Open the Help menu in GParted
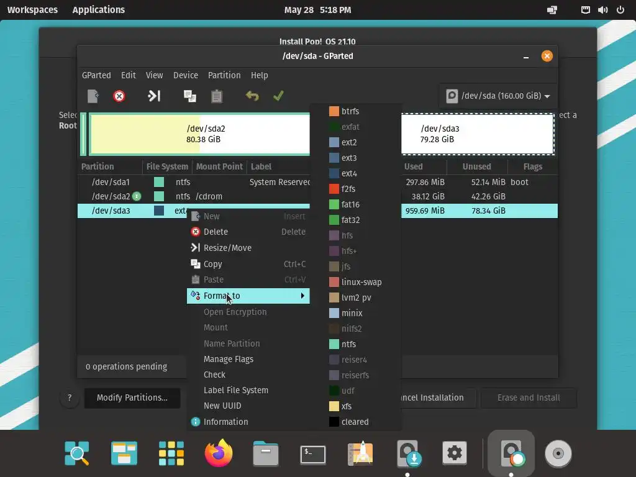The width and height of the screenshot is (636, 477). (x=259, y=75)
